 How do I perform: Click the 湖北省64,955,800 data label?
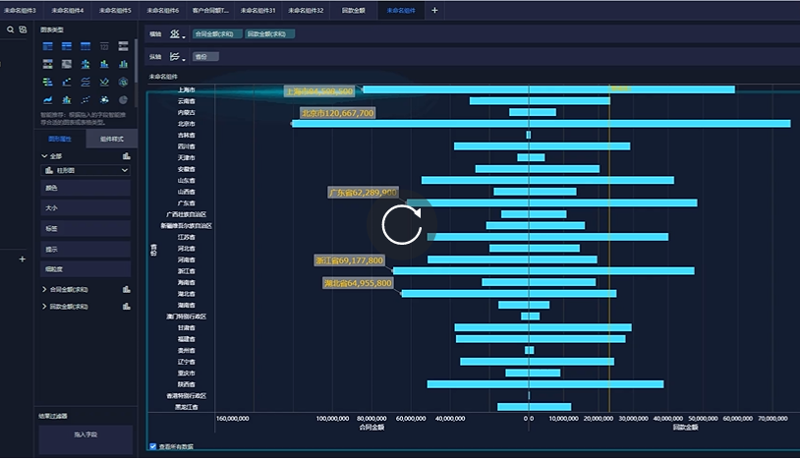(x=358, y=283)
